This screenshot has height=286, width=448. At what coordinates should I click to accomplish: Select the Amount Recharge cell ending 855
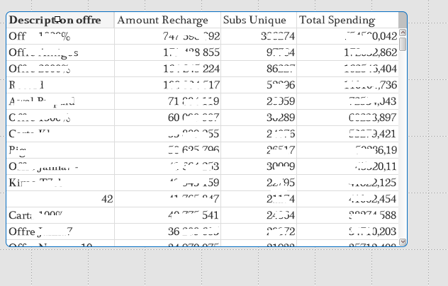click(167, 52)
